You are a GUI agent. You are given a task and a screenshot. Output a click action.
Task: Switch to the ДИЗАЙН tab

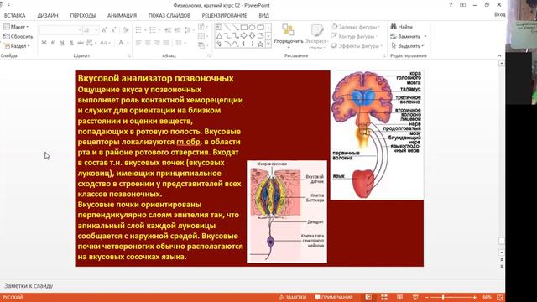point(48,15)
